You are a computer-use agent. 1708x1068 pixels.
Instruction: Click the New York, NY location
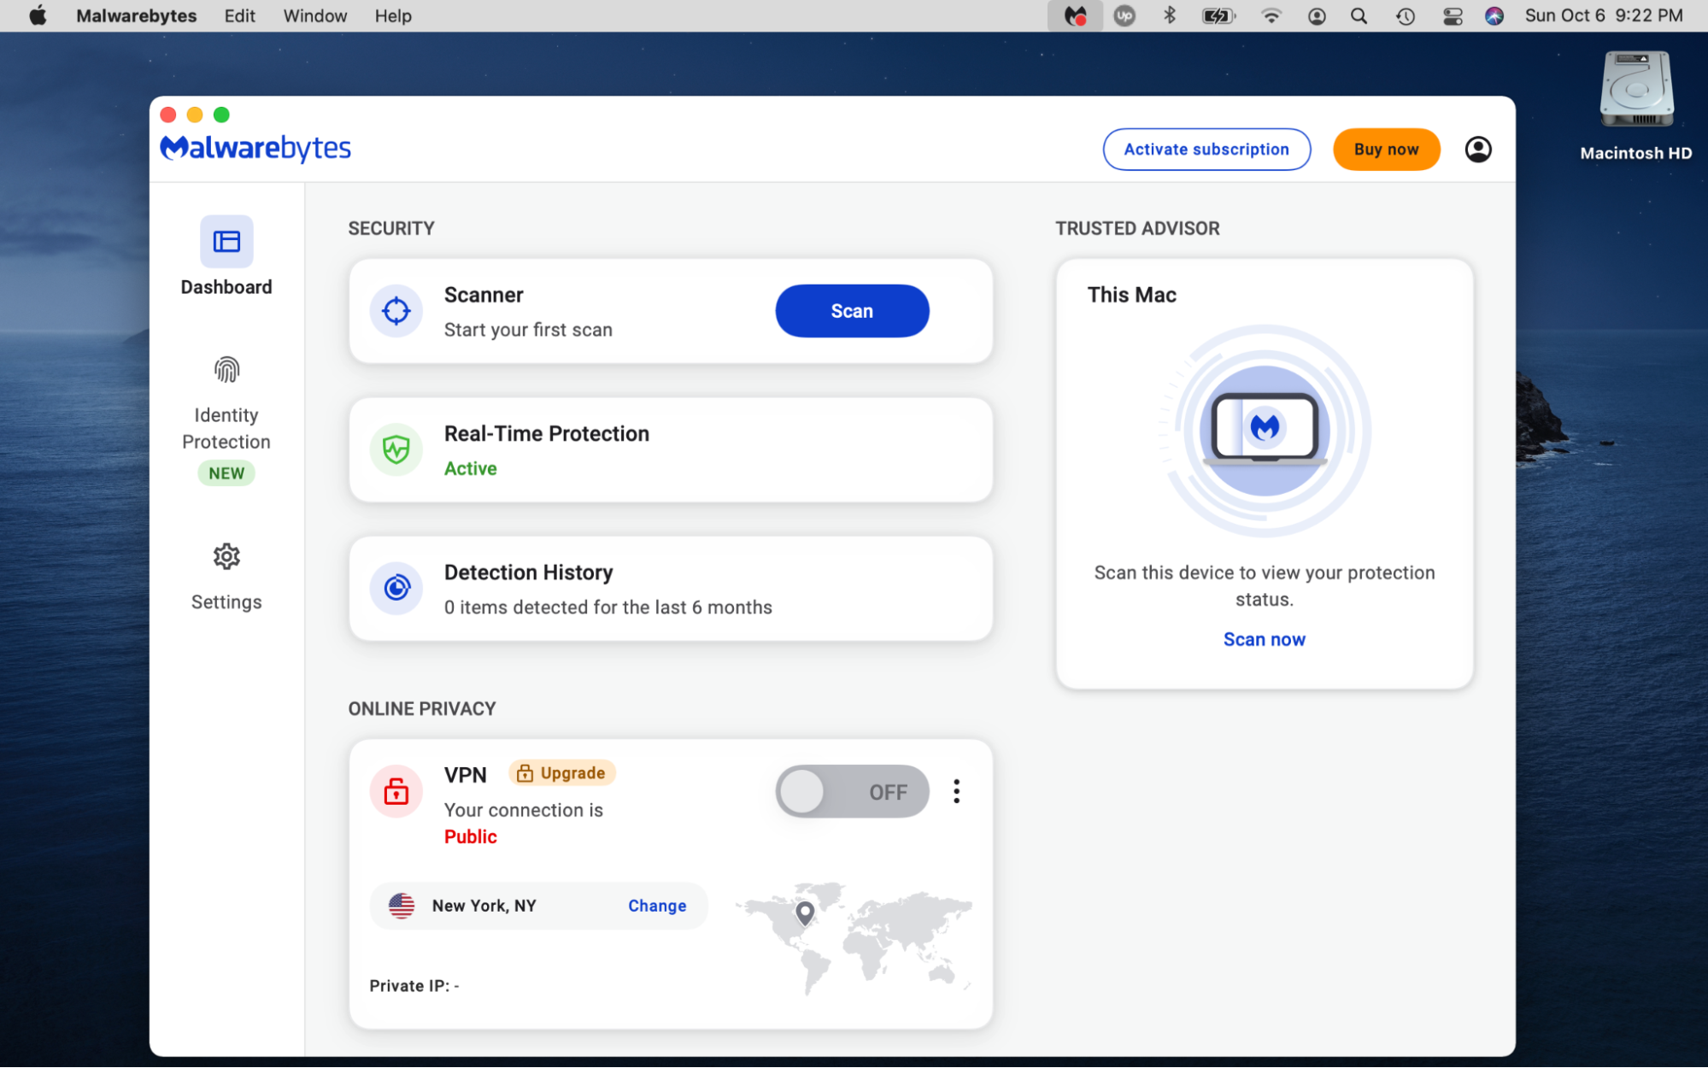pos(484,906)
